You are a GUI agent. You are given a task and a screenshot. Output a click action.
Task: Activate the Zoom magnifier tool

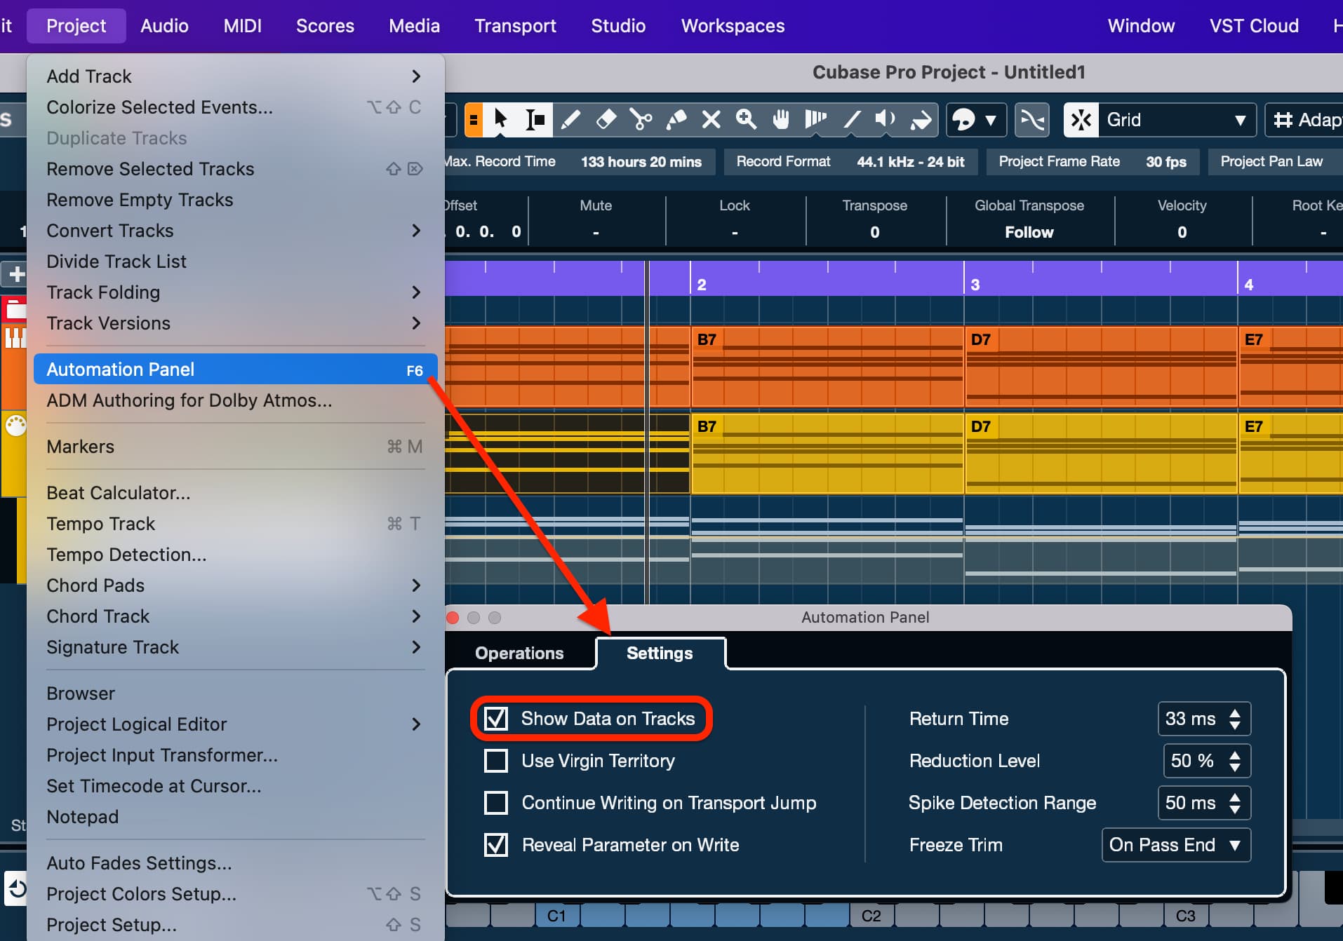coord(746,120)
